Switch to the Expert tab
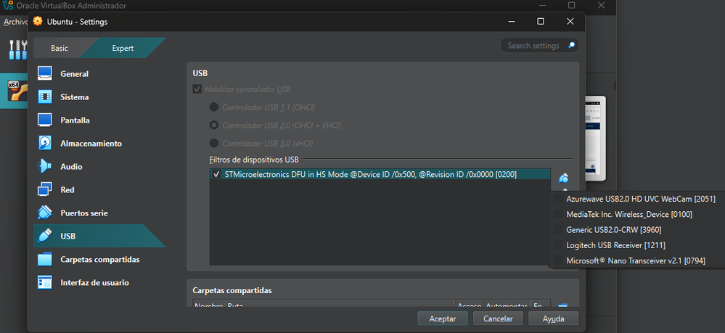Image resolution: width=725 pixels, height=333 pixels. (123, 48)
